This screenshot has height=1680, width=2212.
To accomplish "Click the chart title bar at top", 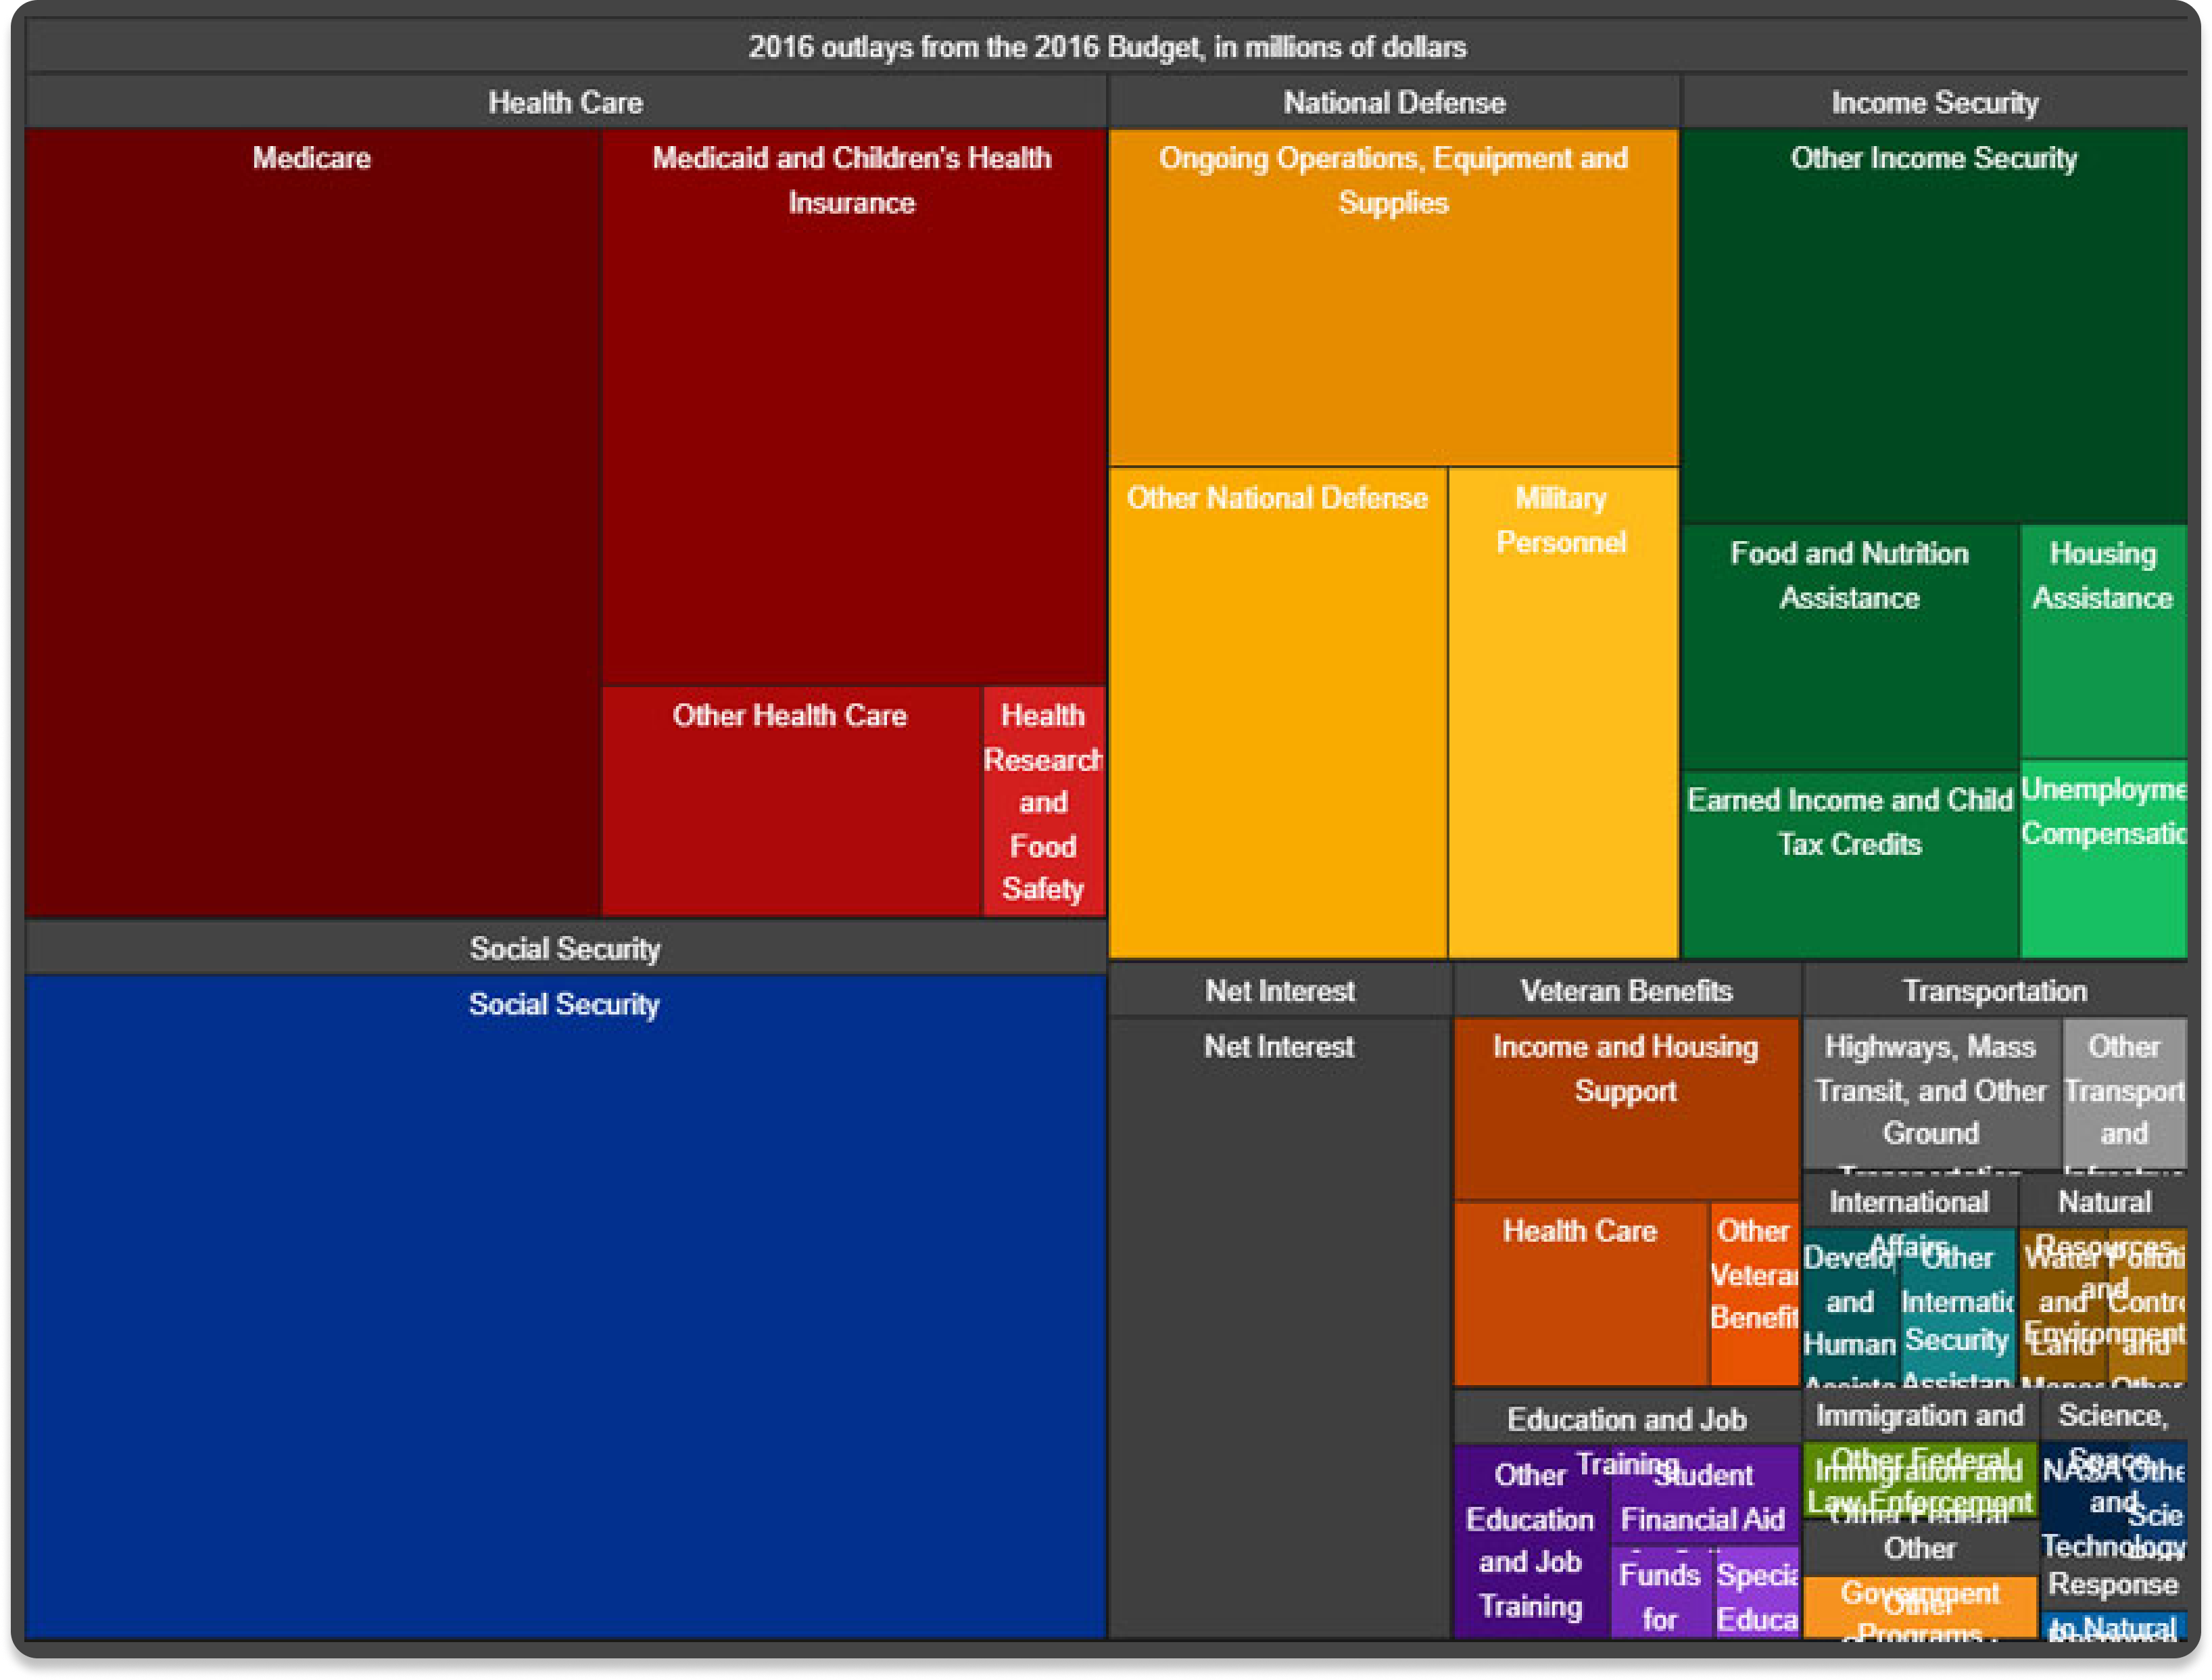I will coord(1106,46).
